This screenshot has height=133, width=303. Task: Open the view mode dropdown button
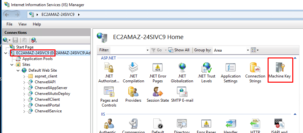[255, 50]
